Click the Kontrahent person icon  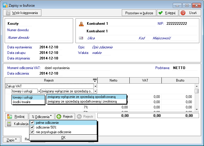81,24
